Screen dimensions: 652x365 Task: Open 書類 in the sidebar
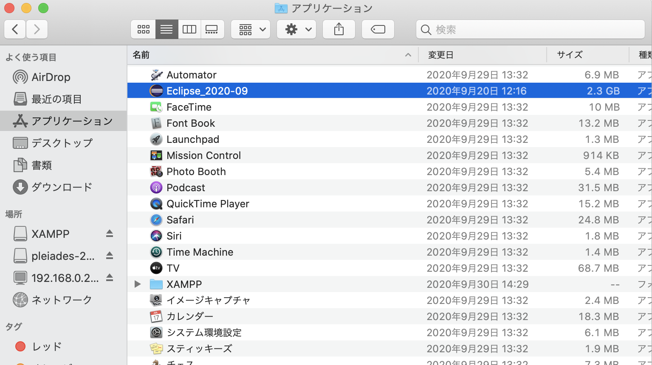click(63, 165)
